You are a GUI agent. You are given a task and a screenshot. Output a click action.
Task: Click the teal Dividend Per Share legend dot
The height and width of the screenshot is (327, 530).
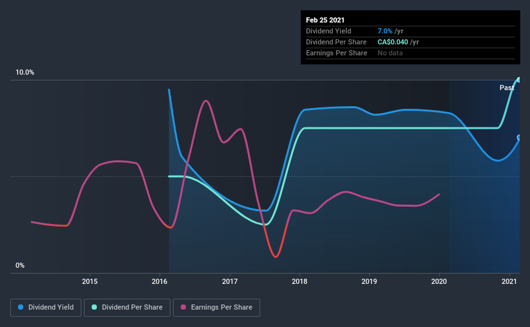pyautogui.click(x=94, y=307)
